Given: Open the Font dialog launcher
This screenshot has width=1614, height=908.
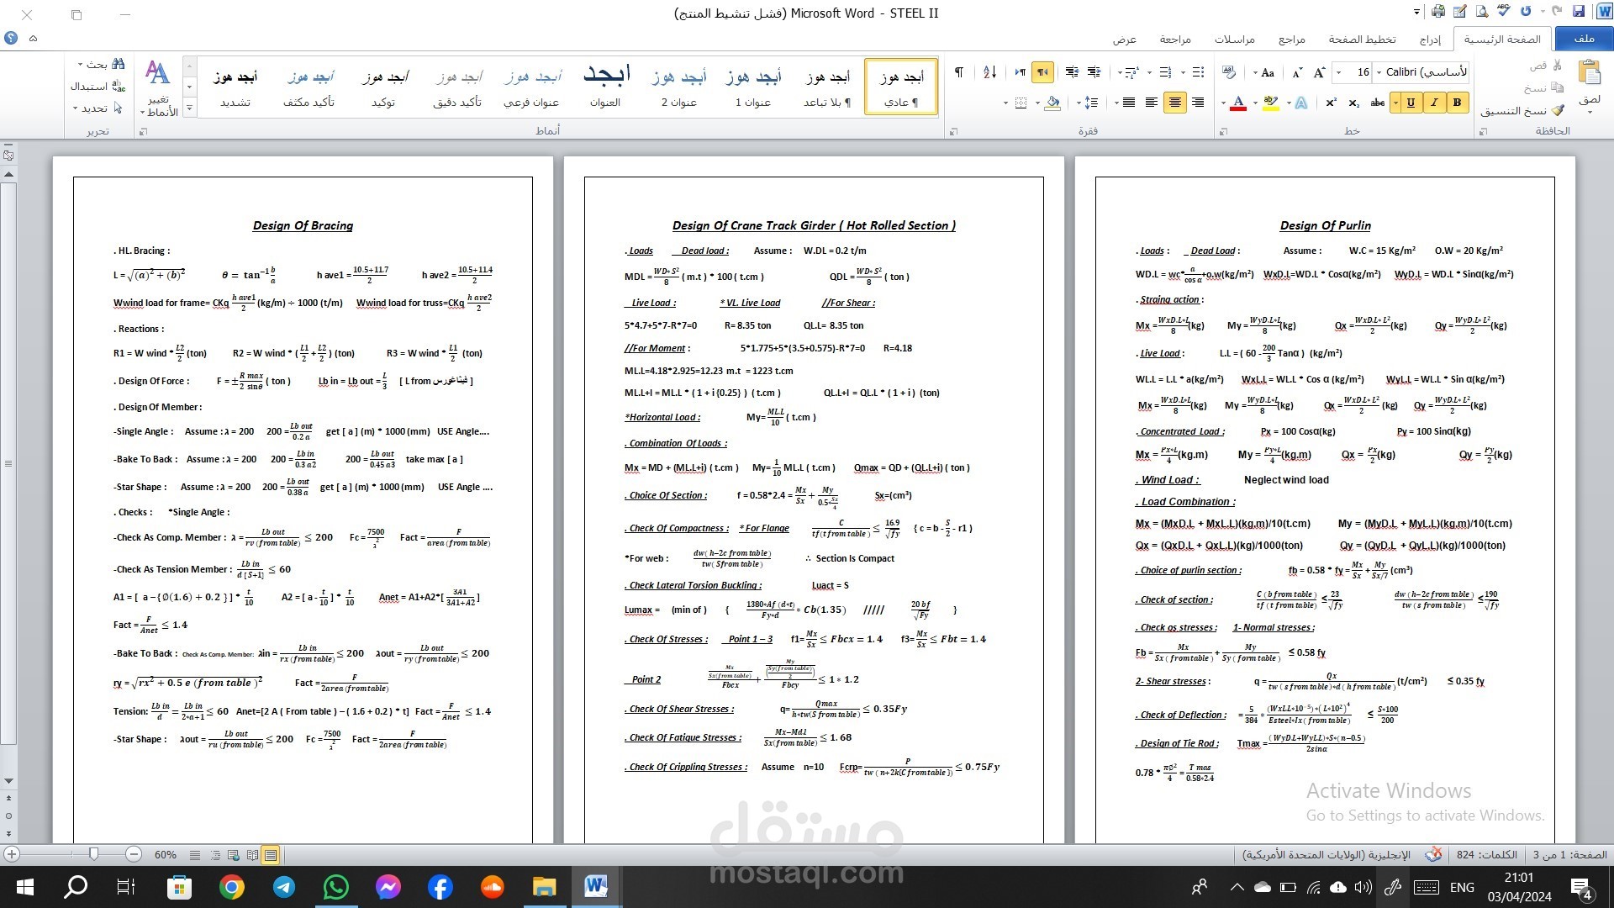Looking at the screenshot, I should [1224, 131].
